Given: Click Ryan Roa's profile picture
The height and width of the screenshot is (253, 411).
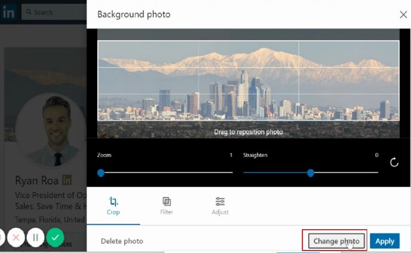Looking at the screenshot, I should coord(51,130).
